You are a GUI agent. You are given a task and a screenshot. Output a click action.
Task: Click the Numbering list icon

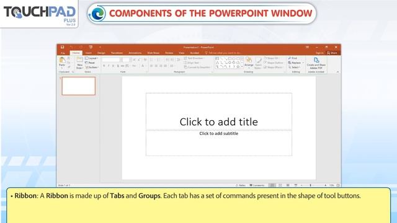coord(159,59)
